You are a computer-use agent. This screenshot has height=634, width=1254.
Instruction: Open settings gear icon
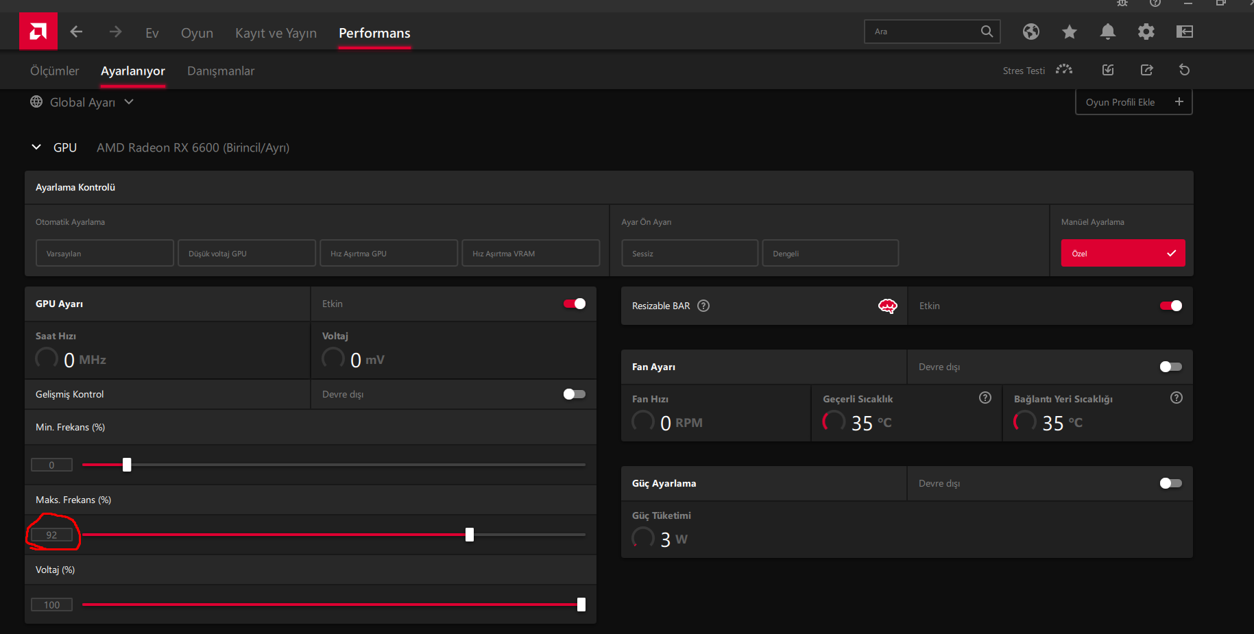coord(1146,32)
